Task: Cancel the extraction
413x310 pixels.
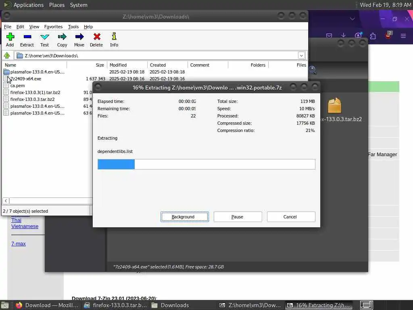Action: (x=291, y=217)
